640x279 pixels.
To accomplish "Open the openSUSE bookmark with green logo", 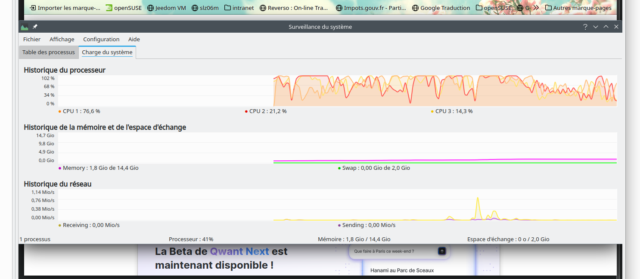I will [124, 8].
